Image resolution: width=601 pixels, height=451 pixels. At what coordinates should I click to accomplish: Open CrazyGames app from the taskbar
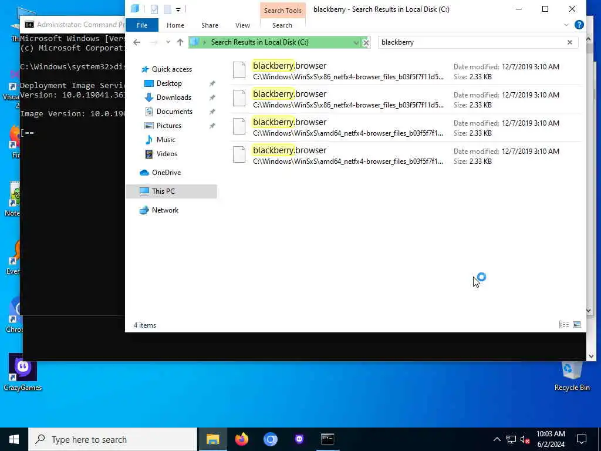click(x=299, y=439)
